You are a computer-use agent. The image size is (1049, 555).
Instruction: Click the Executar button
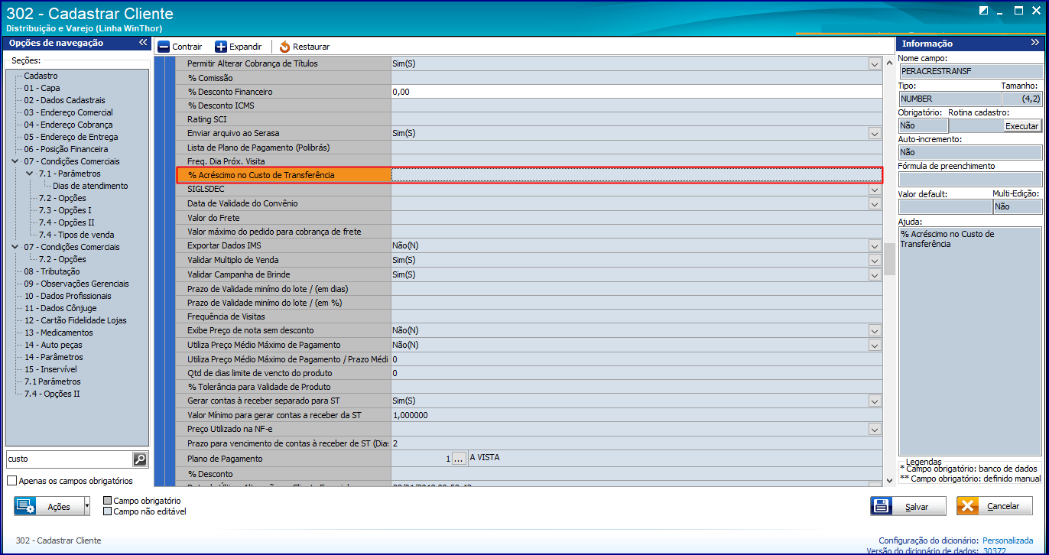point(1022,125)
